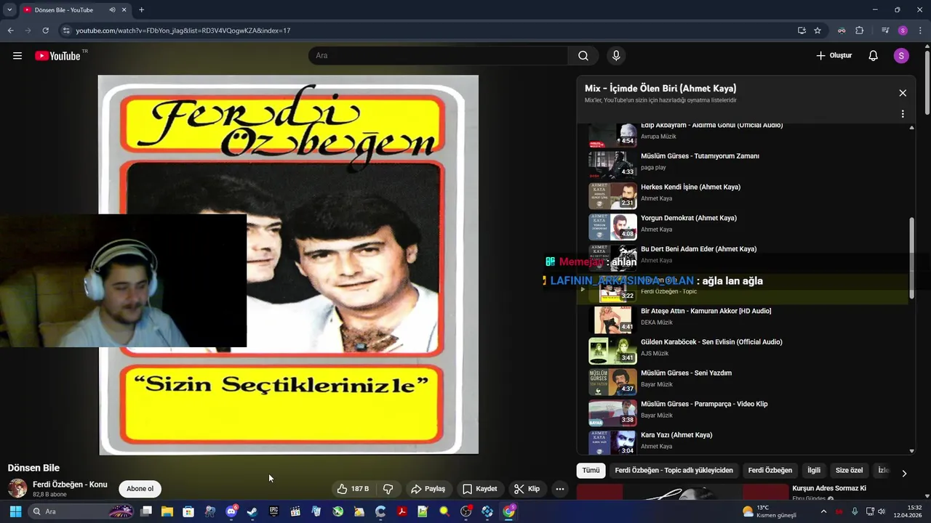Click the YouTube search field
The image size is (931, 523).
[x=439, y=56]
